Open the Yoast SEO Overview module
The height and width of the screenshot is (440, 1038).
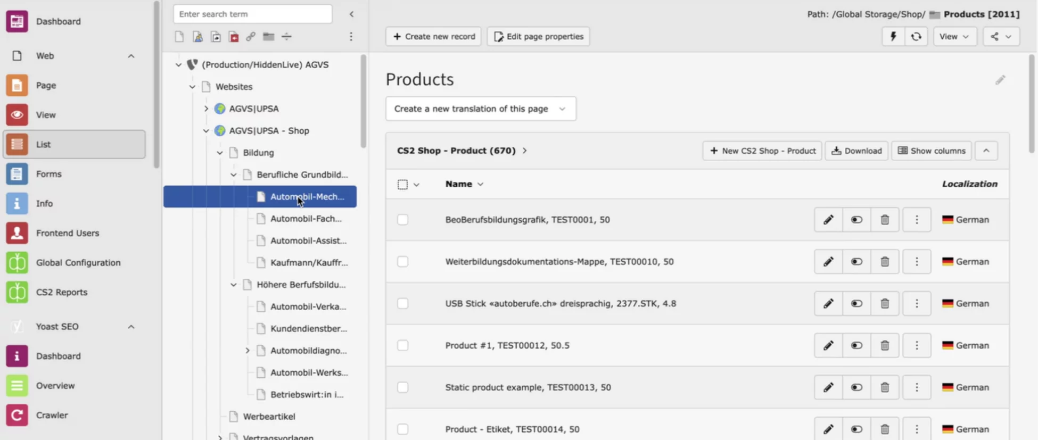pyautogui.click(x=74, y=386)
